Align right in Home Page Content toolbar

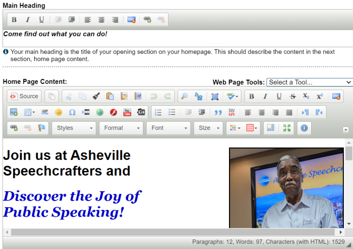[275, 112]
